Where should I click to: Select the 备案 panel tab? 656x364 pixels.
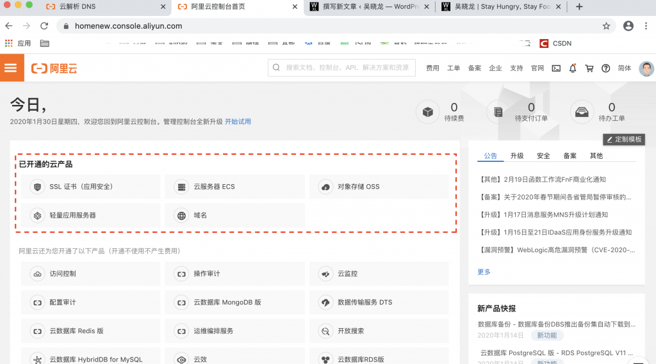570,156
